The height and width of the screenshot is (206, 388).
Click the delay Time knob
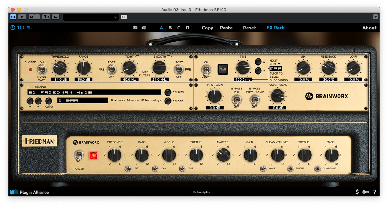(243, 68)
